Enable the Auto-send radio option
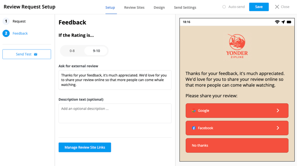The image size is (297, 166). coord(224,7)
